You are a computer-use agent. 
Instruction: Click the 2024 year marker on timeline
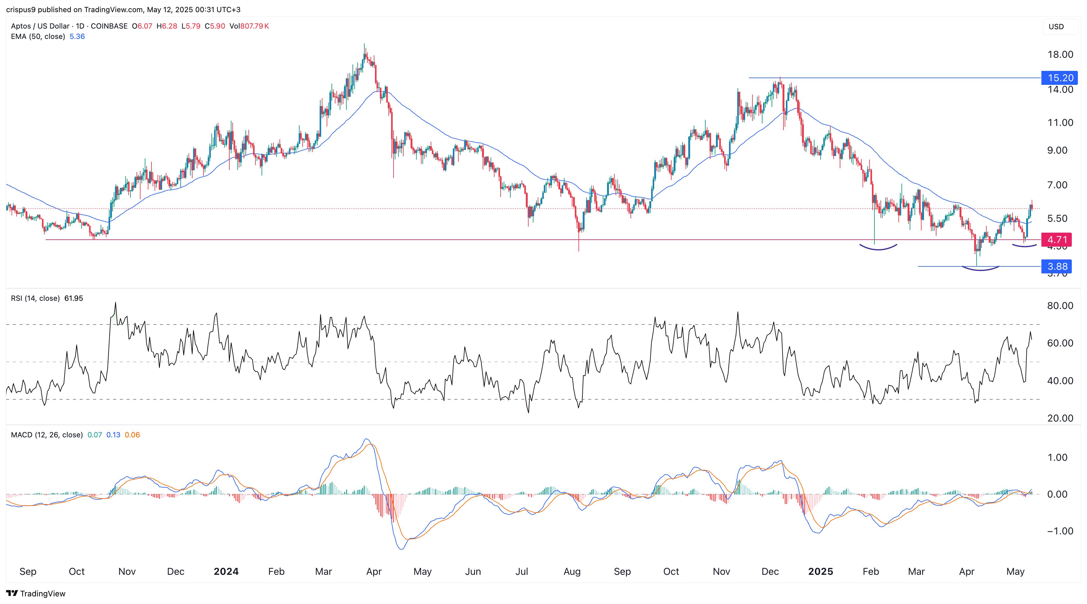(226, 571)
